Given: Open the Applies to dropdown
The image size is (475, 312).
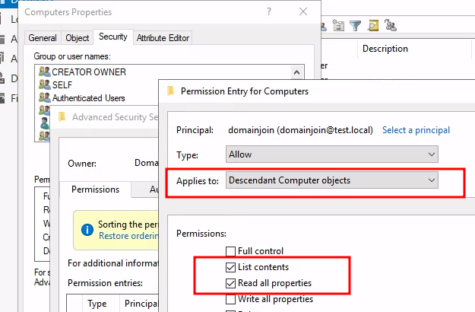Looking at the screenshot, I should pos(332,180).
